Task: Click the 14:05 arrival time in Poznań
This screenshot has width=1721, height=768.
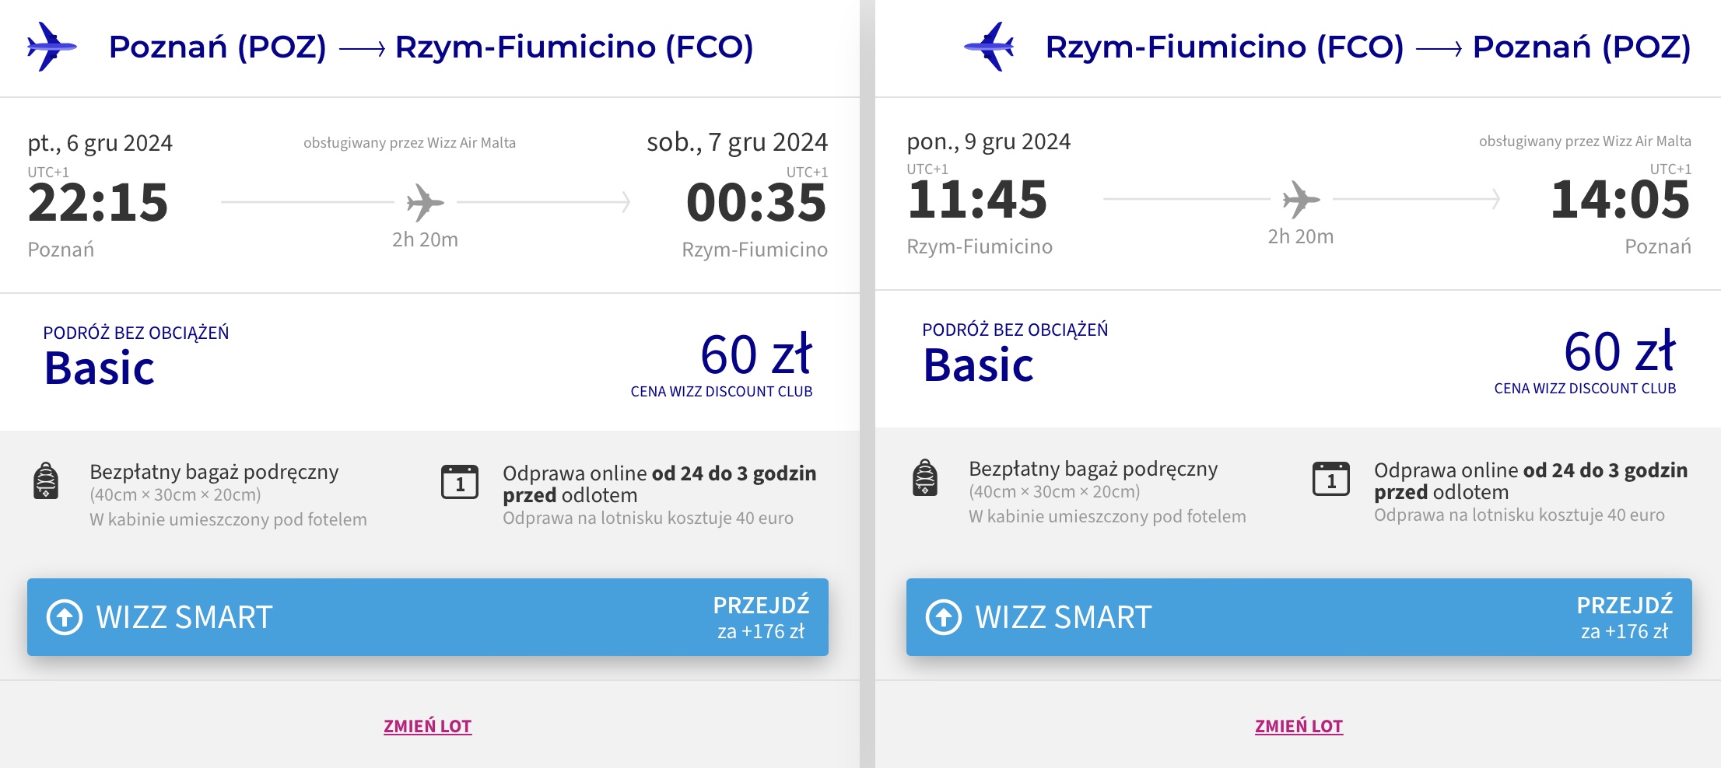Action: coord(1620,199)
